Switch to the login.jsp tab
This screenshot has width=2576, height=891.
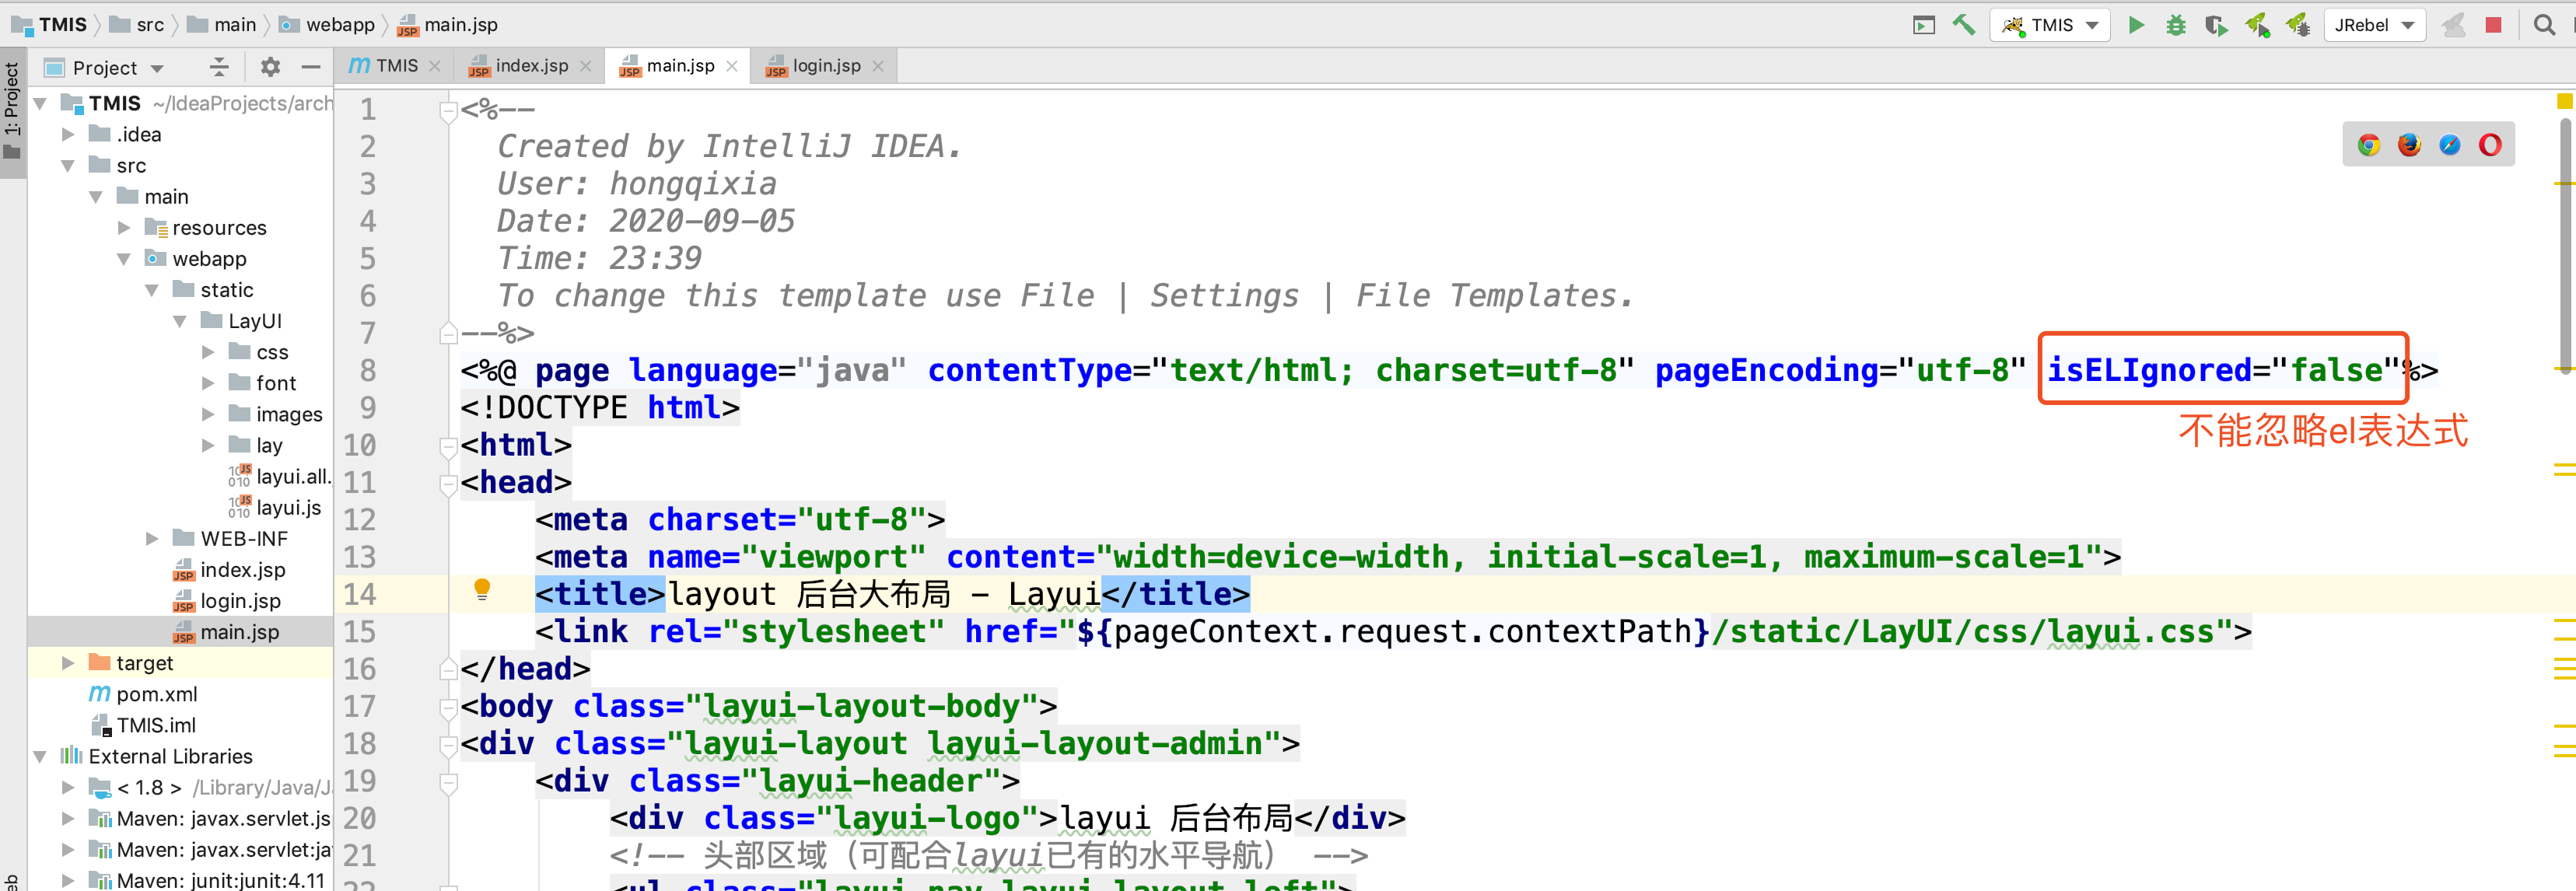826,65
